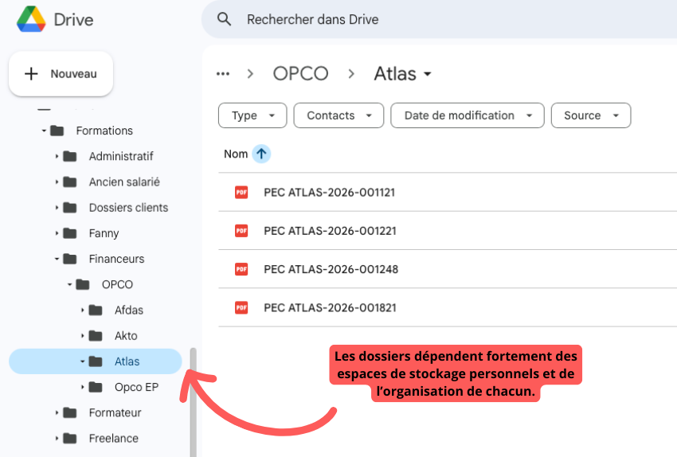Go to OPCO in the breadcrumb

point(300,74)
